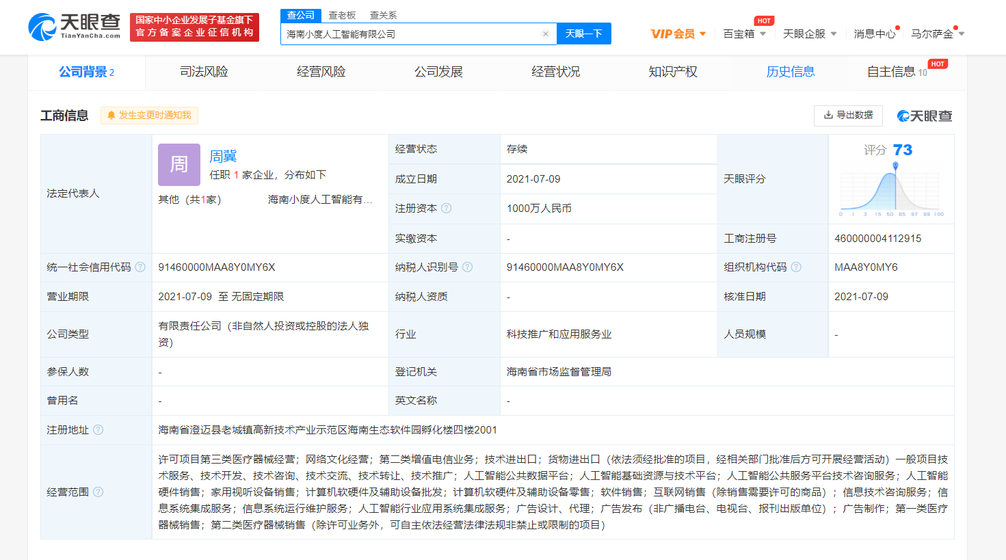
Task: Switch to the 司法风险 tab
Action: click(204, 72)
